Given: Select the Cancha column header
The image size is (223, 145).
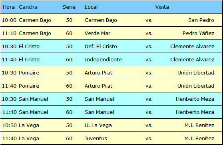Looking at the screenshot, I should 28,7.
